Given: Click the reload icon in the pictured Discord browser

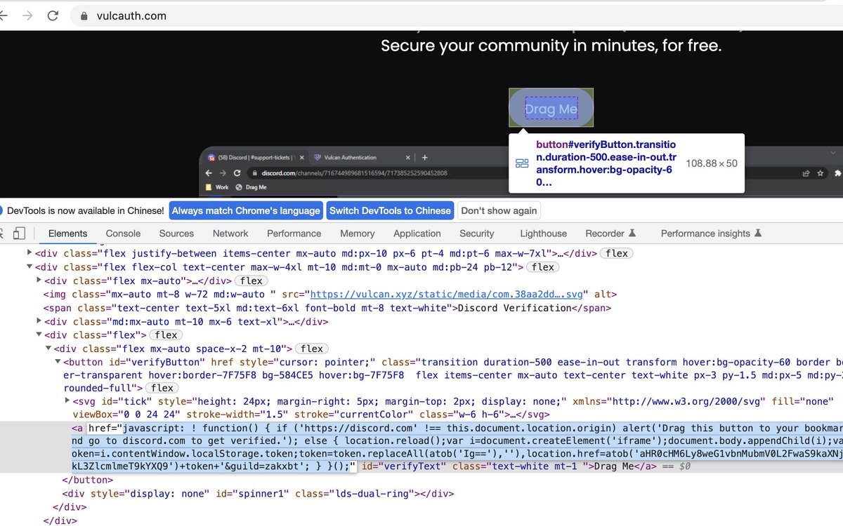Looking at the screenshot, I should (x=237, y=173).
